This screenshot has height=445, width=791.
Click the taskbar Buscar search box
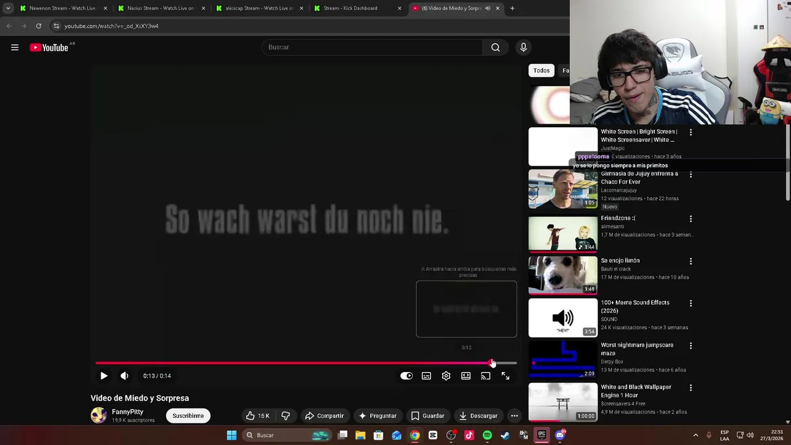[287, 435]
